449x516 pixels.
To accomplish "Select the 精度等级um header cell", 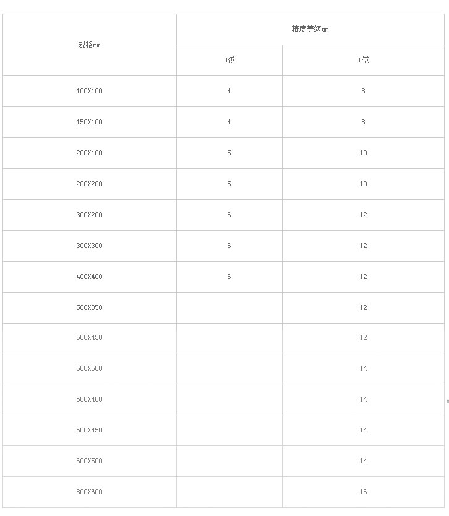I will [310, 29].
